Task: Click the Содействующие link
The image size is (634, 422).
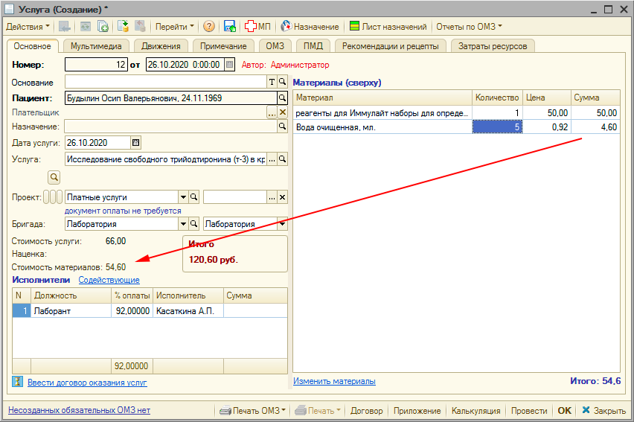Action: pos(109,280)
